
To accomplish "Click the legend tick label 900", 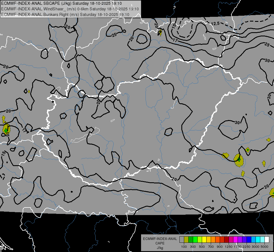I will point(220,247).
